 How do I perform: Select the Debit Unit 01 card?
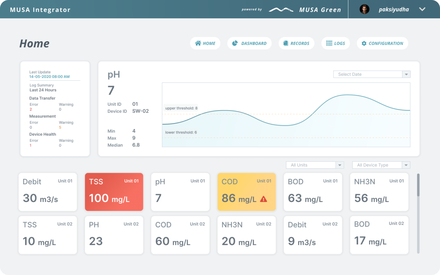(x=48, y=192)
